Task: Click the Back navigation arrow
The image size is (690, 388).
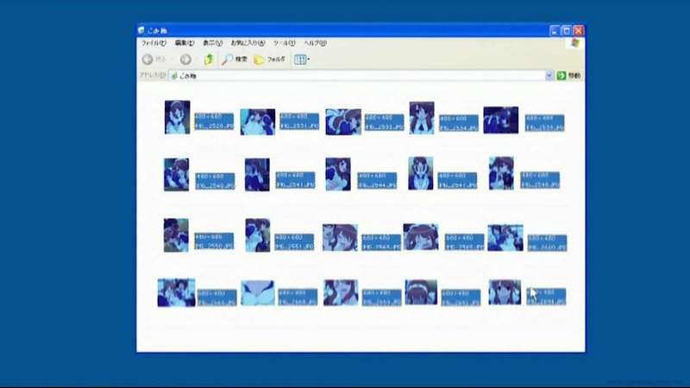Action: pyautogui.click(x=147, y=59)
